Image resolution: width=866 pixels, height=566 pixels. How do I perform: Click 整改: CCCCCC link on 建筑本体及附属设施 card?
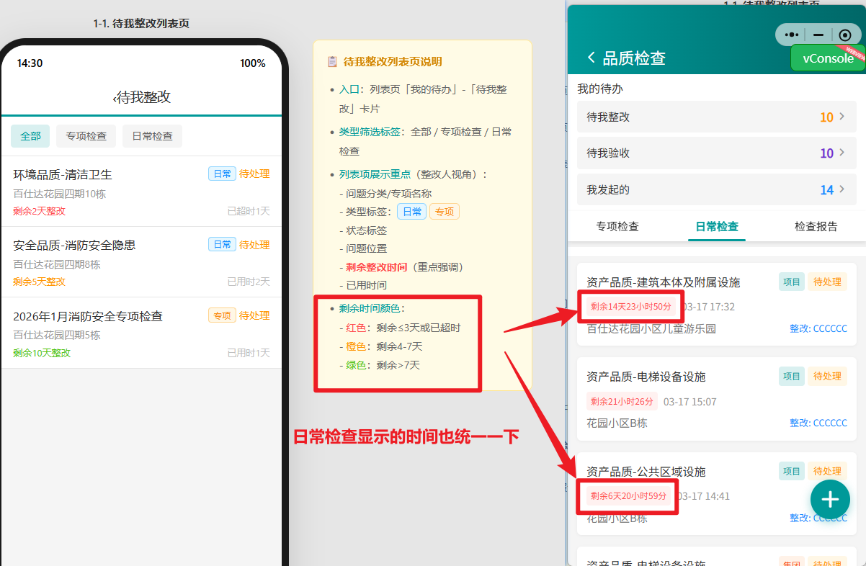tap(818, 328)
